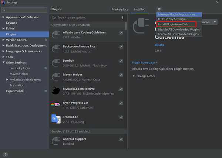Image resolution: width=222 pixels, height=158 pixels.
Task: Click the MyBatisCodeHelperPro plugin icon
Action: click(x=56, y=90)
